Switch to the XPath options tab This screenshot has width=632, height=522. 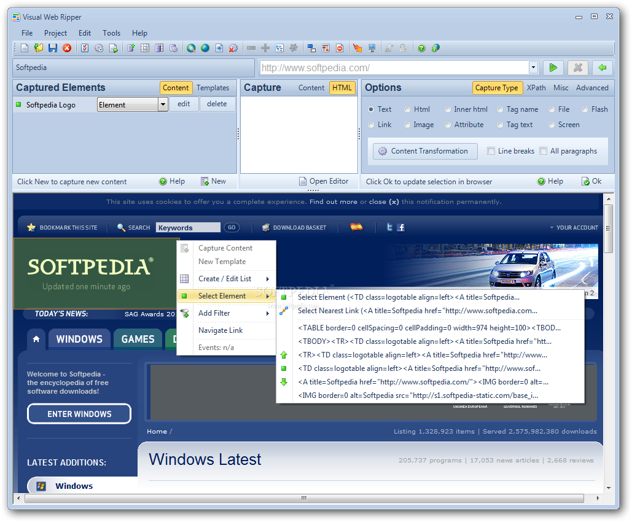pyautogui.click(x=536, y=88)
